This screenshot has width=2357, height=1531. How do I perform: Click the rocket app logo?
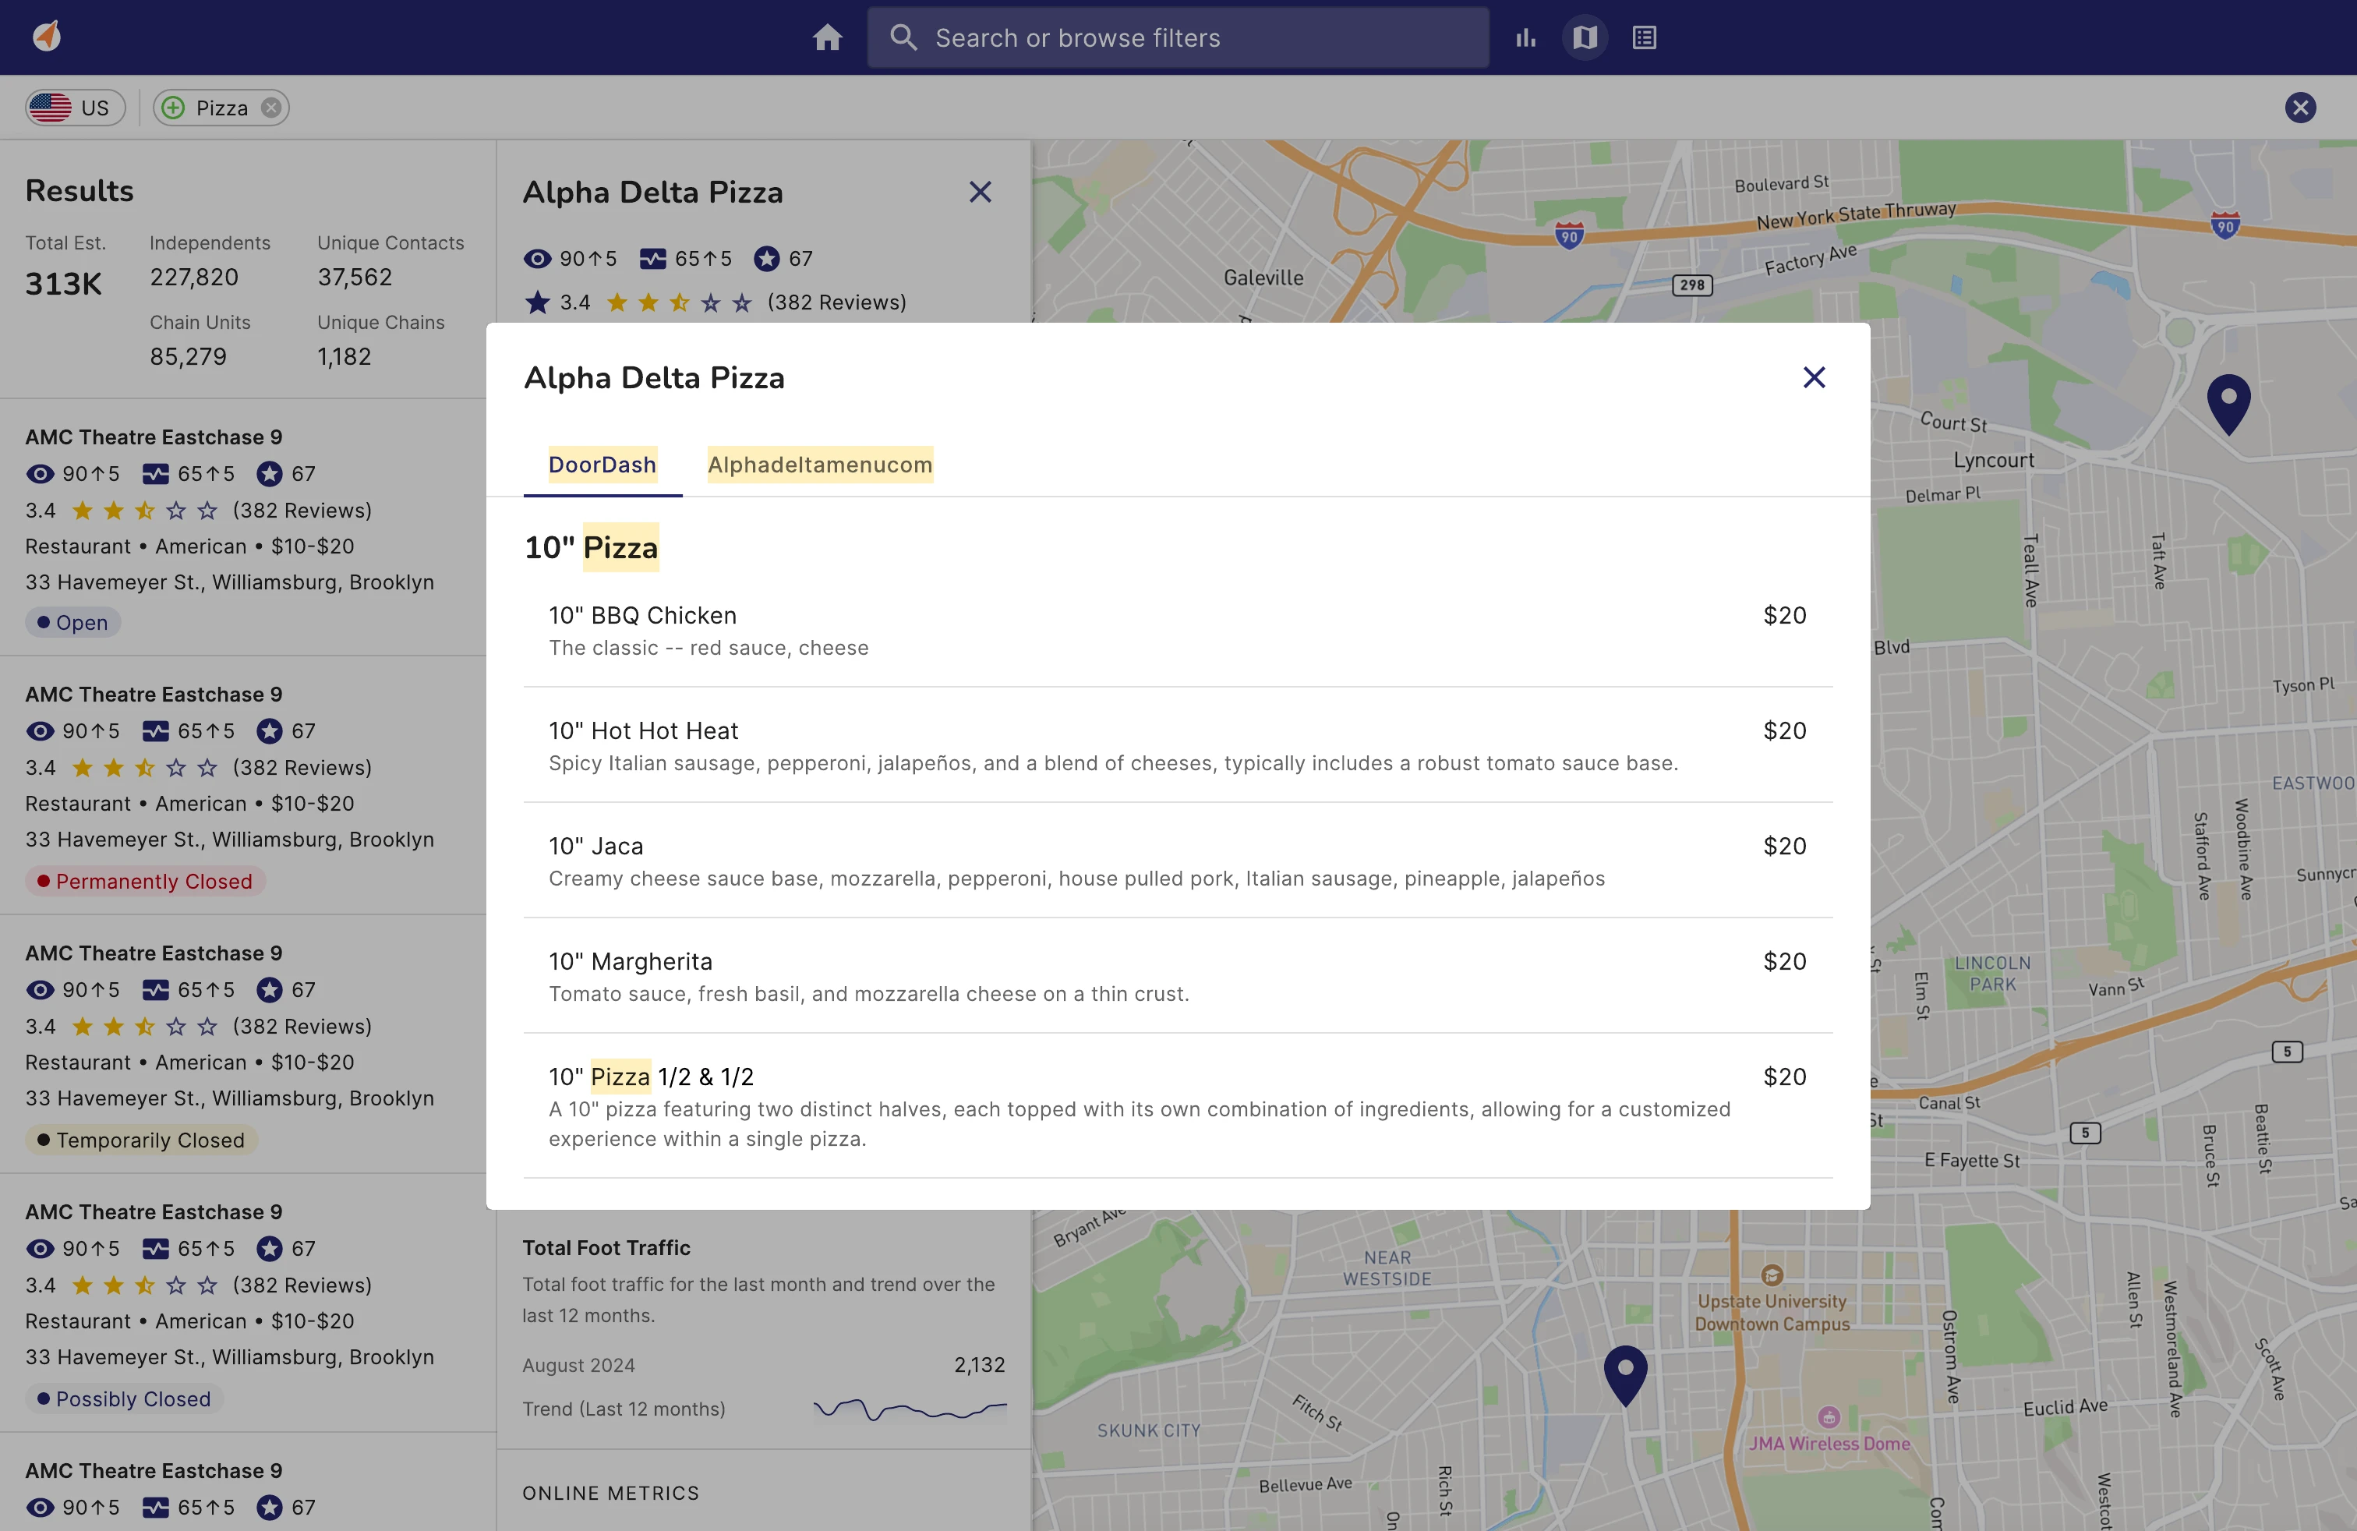pos(47,37)
